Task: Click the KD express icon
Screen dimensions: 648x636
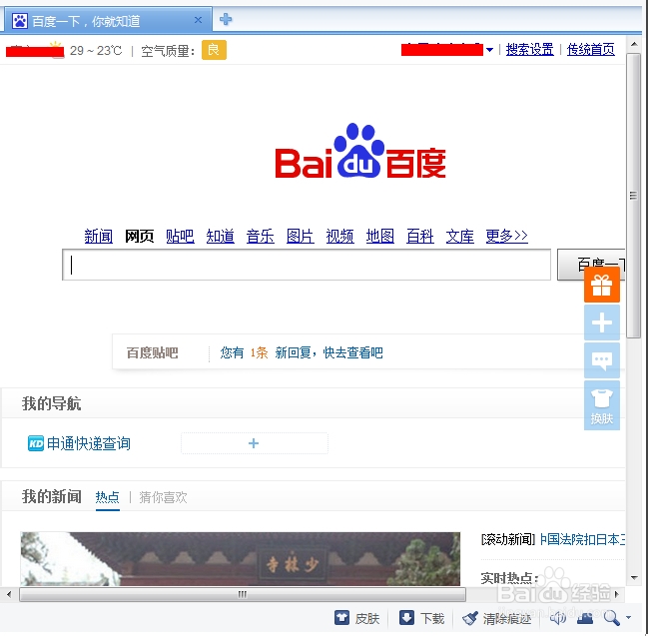Action: (36, 444)
